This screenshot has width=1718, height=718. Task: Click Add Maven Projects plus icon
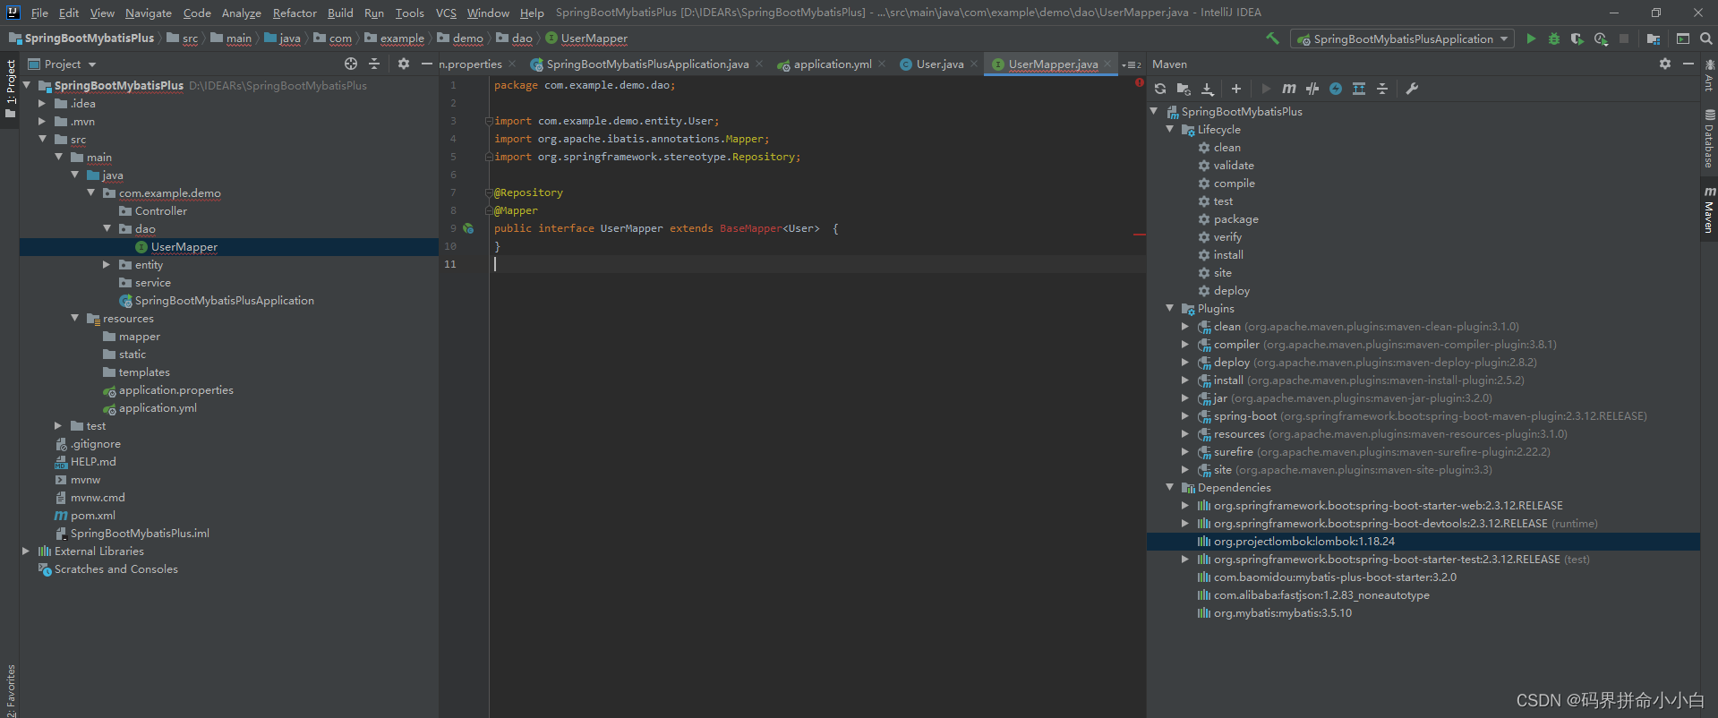click(x=1236, y=89)
